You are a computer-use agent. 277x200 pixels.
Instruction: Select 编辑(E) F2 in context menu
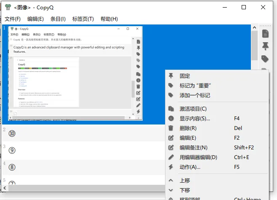(x=217, y=138)
